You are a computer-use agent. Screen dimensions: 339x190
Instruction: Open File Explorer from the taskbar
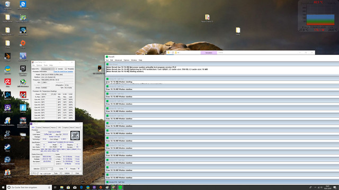pos(62,187)
